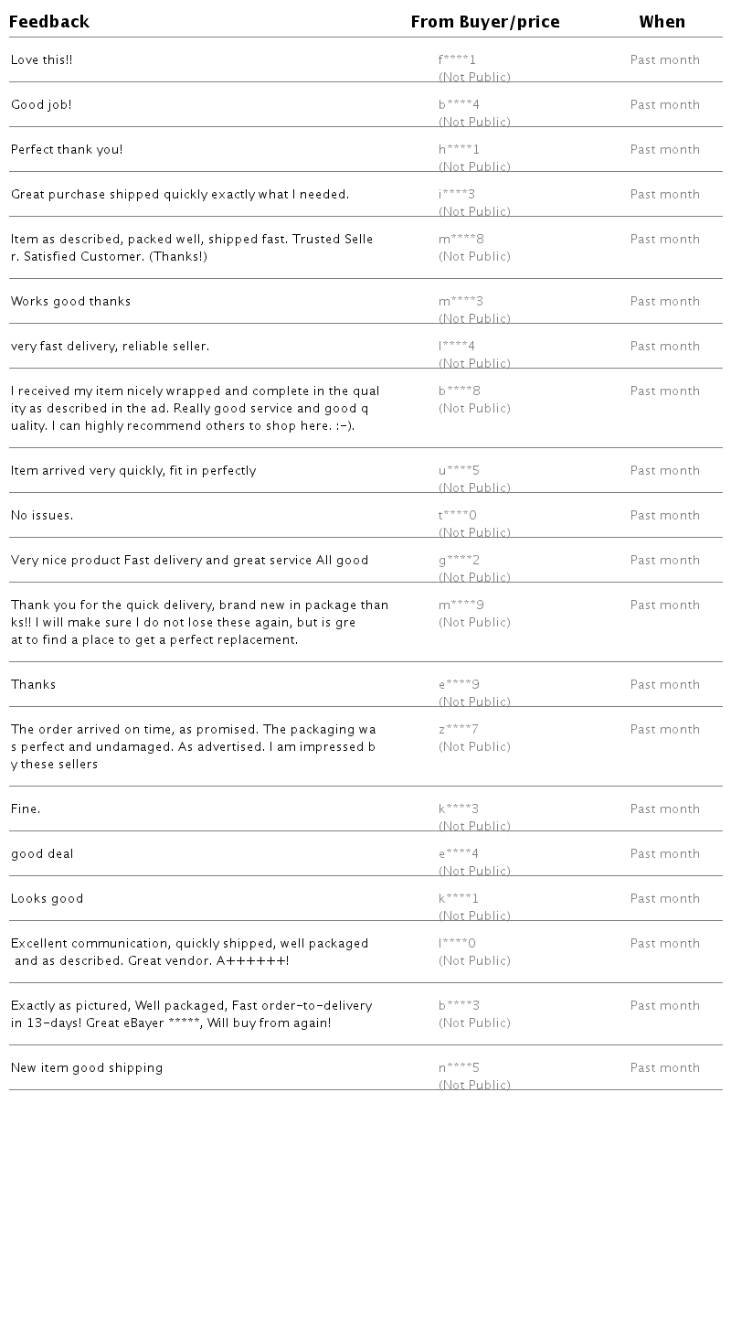Open buyer i****3 feedback entry
This screenshot has height=1328, width=731.
pyautogui.click(x=457, y=195)
